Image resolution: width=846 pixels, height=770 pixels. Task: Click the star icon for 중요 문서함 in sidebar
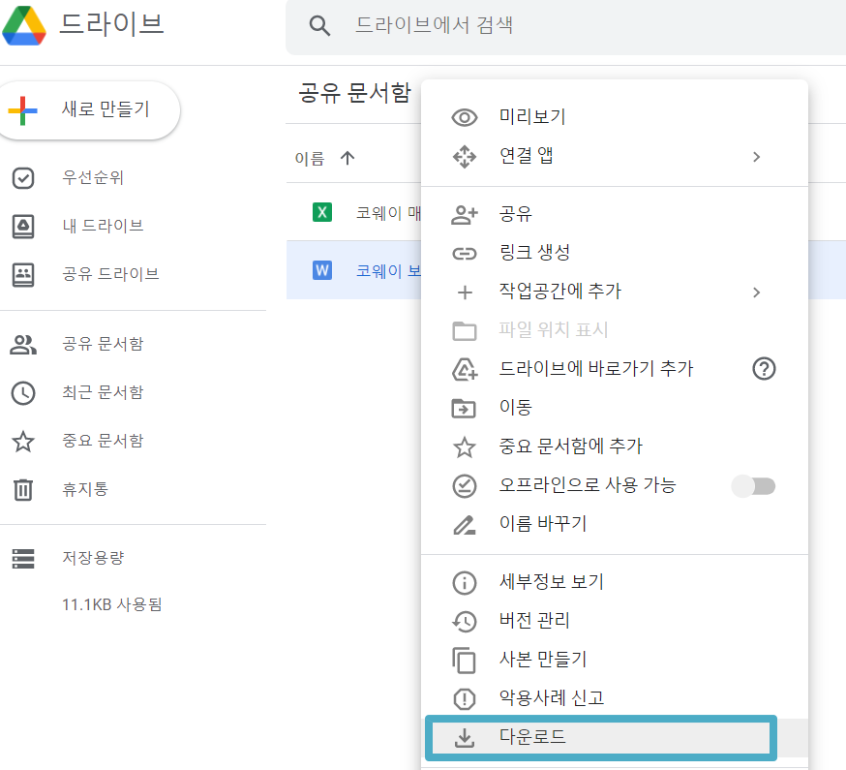pyautogui.click(x=23, y=441)
